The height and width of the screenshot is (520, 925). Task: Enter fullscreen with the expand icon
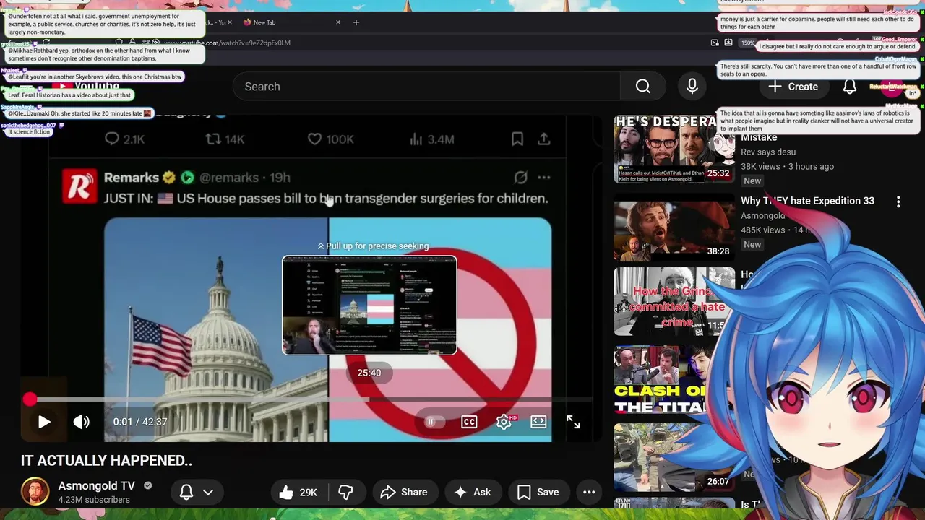click(x=573, y=422)
